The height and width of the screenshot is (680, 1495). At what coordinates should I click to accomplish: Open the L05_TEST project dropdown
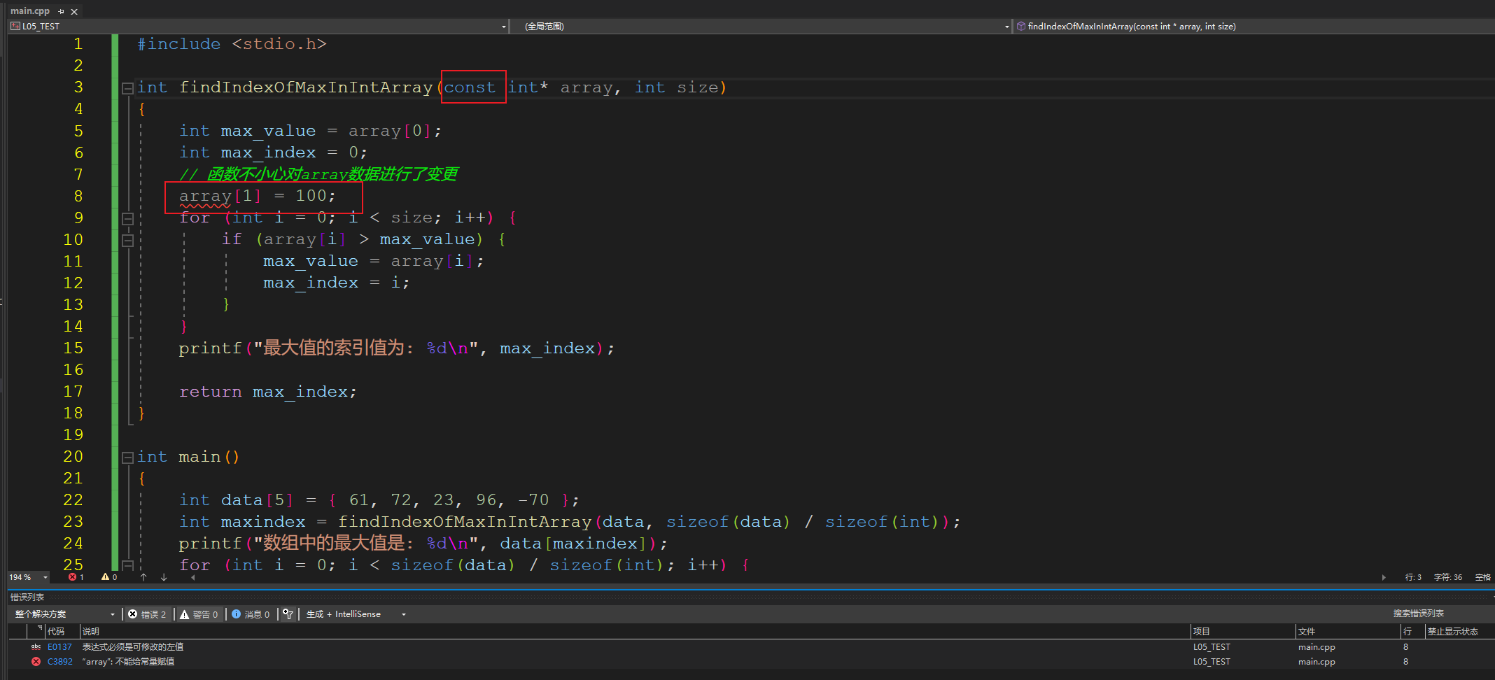tap(503, 27)
